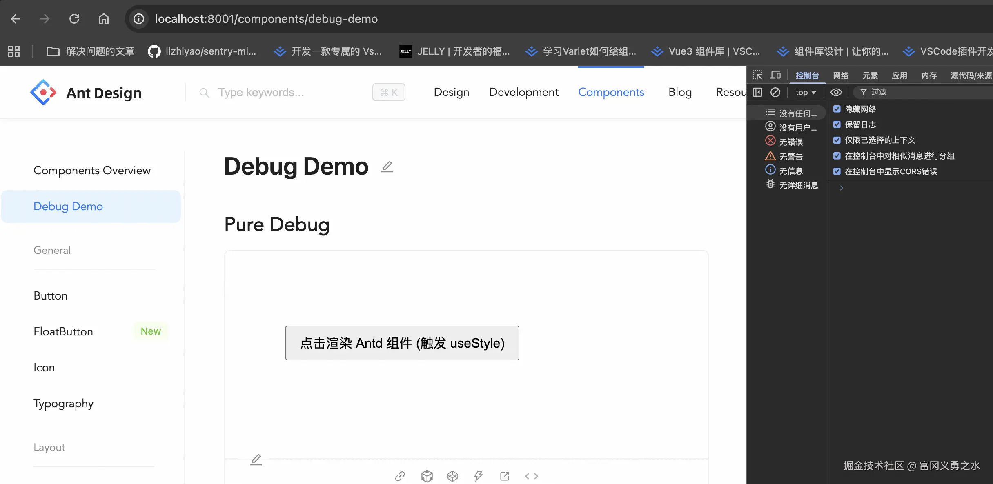Uncheck 在控制台中对相似消息进行分组 checkbox
Screen dimensions: 993x484
[837, 156]
